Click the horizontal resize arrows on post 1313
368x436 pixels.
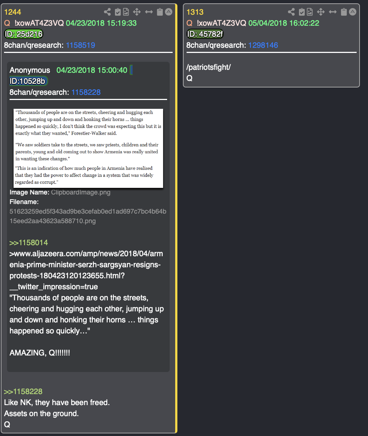click(333, 12)
